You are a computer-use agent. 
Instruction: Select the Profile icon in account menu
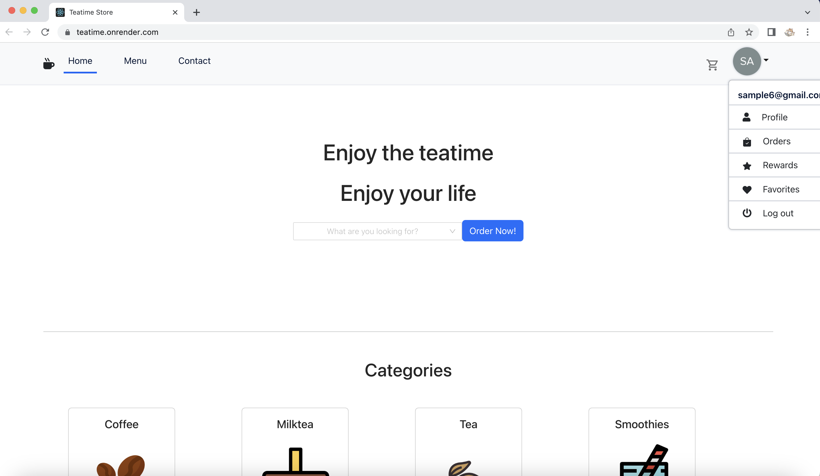747,117
